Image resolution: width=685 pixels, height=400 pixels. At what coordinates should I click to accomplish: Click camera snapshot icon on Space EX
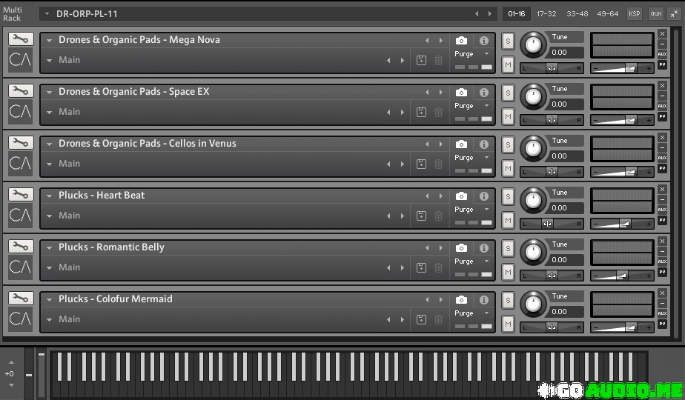point(461,93)
